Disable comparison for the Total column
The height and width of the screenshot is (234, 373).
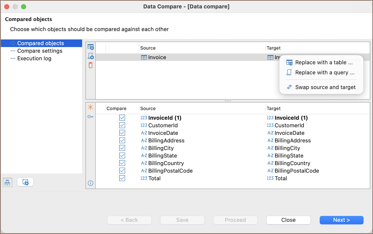[x=122, y=178]
